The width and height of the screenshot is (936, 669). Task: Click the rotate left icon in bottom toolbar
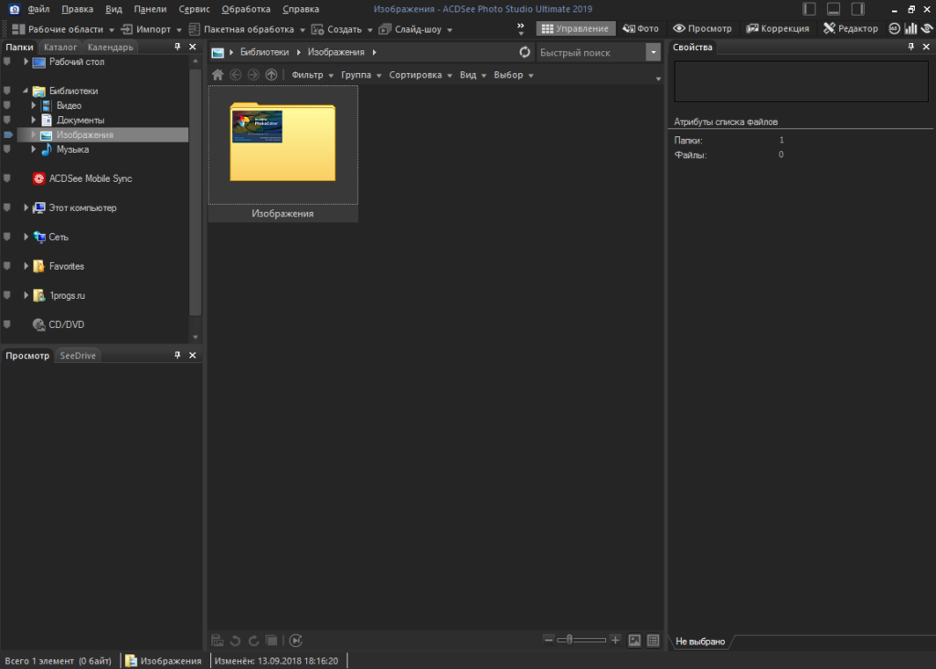235,641
